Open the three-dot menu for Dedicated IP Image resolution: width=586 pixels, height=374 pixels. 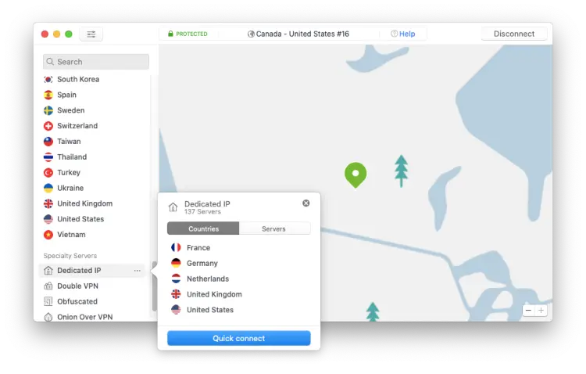tap(138, 270)
